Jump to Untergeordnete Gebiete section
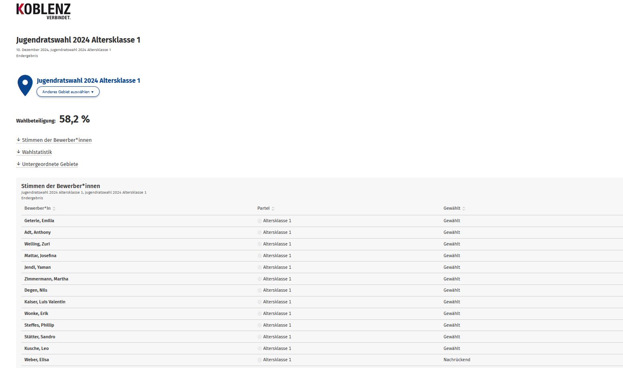 coord(50,164)
